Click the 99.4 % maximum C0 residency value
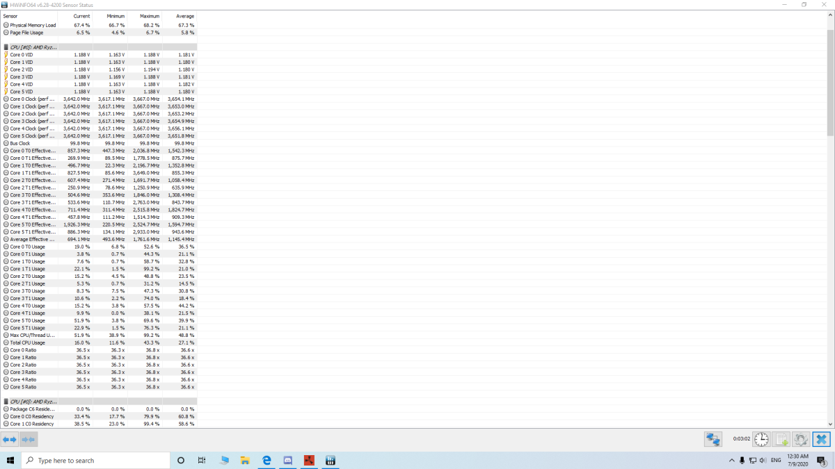 point(152,424)
